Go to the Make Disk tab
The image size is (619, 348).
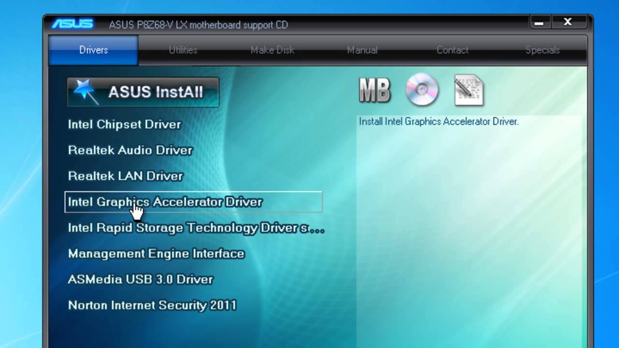click(272, 50)
